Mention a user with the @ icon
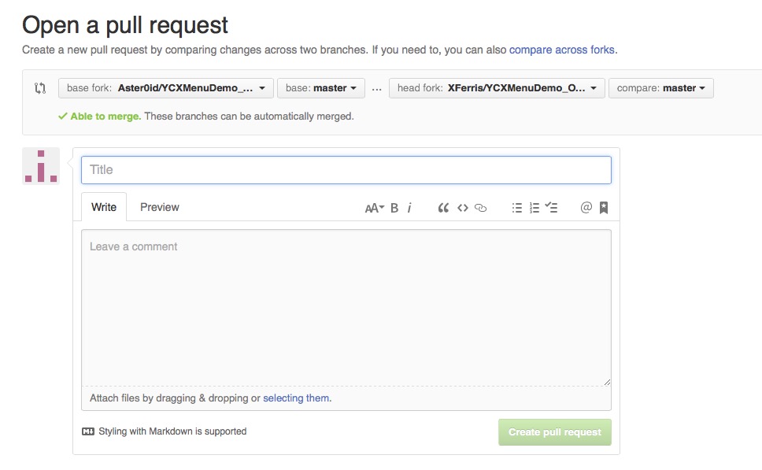 pyautogui.click(x=586, y=208)
